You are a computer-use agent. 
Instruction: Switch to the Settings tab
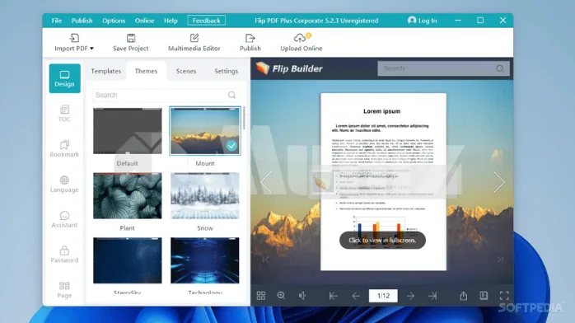(x=227, y=71)
